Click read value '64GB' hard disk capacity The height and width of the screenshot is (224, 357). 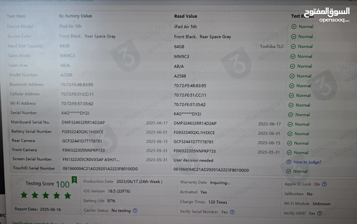click(179, 47)
